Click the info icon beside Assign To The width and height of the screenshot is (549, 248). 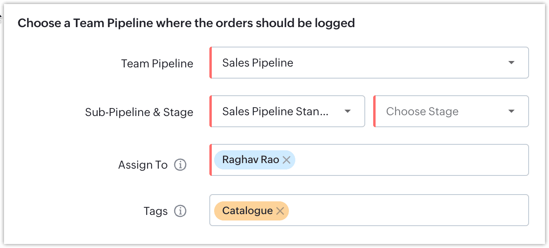click(x=180, y=165)
